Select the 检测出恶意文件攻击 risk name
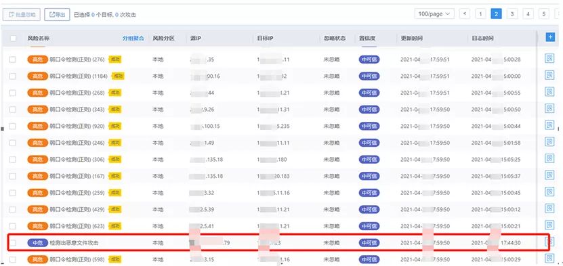 [x=74, y=243]
